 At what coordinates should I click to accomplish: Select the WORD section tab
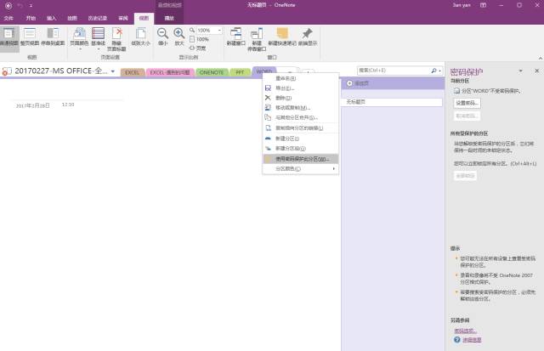click(264, 71)
